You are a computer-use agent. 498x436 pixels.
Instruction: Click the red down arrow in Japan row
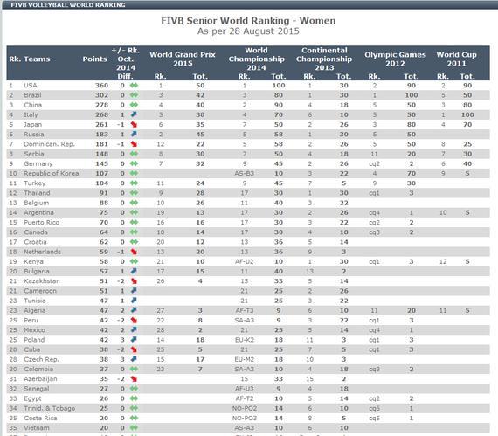click(134, 124)
